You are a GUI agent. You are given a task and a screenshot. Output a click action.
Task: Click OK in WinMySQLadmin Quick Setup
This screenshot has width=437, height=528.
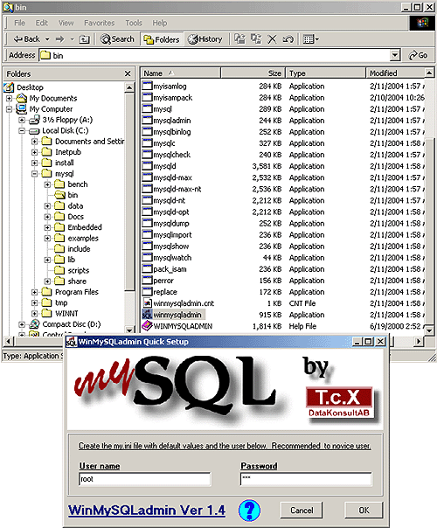click(364, 511)
